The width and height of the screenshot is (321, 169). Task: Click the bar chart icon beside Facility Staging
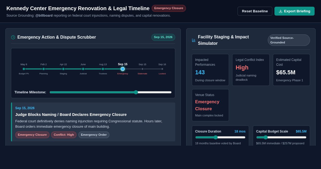pyautogui.click(x=194, y=40)
